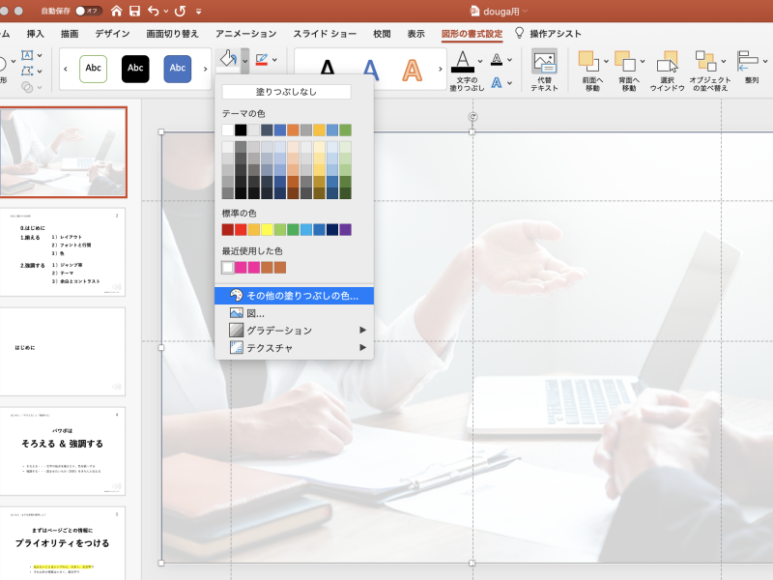Click the save icon in title bar
The height and width of the screenshot is (580, 773).
pos(134,11)
